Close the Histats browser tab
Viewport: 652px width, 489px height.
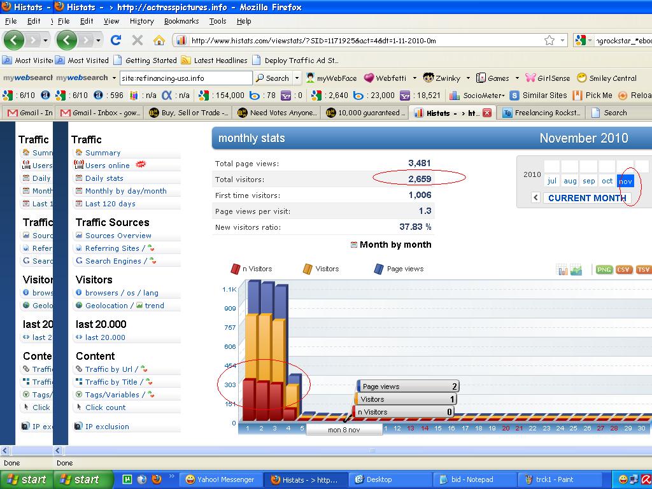pos(487,113)
